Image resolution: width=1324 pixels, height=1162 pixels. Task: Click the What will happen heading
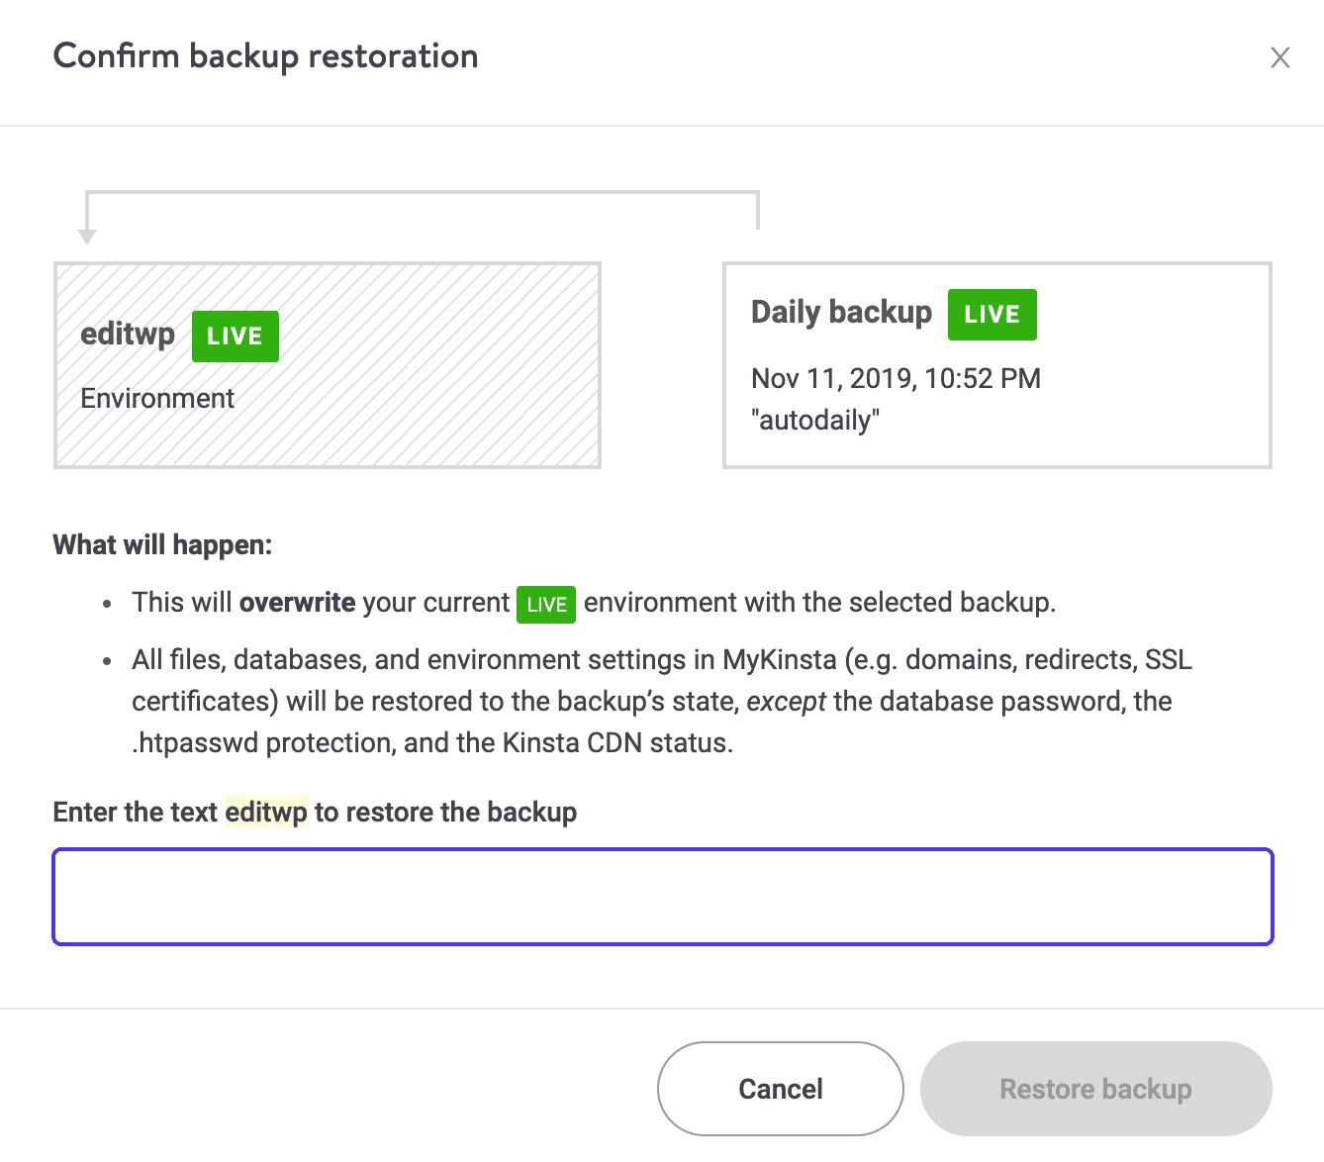point(162,544)
